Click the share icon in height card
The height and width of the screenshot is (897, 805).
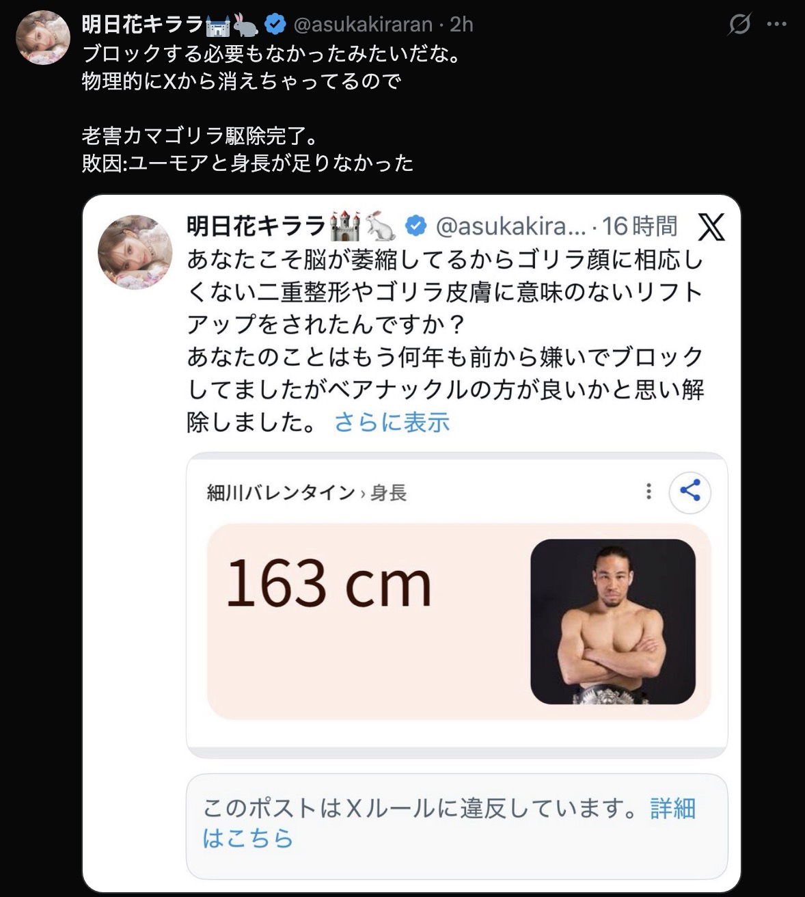coord(690,491)
